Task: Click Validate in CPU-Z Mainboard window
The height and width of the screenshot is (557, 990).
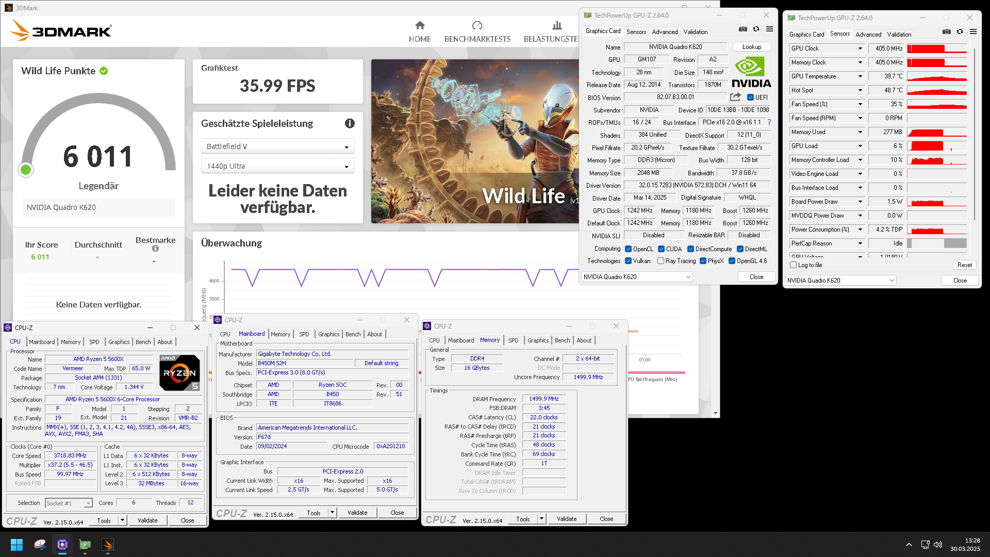Action: pyautogui.click(x=357, y=513)
